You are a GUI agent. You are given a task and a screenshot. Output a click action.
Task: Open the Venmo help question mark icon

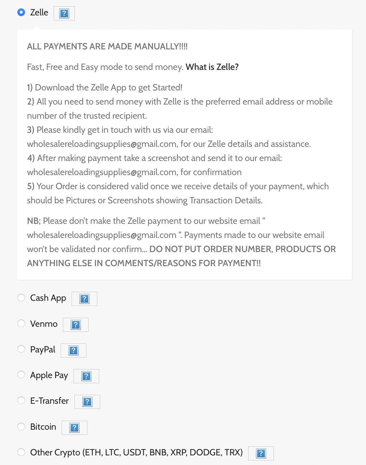pos(75,325)
